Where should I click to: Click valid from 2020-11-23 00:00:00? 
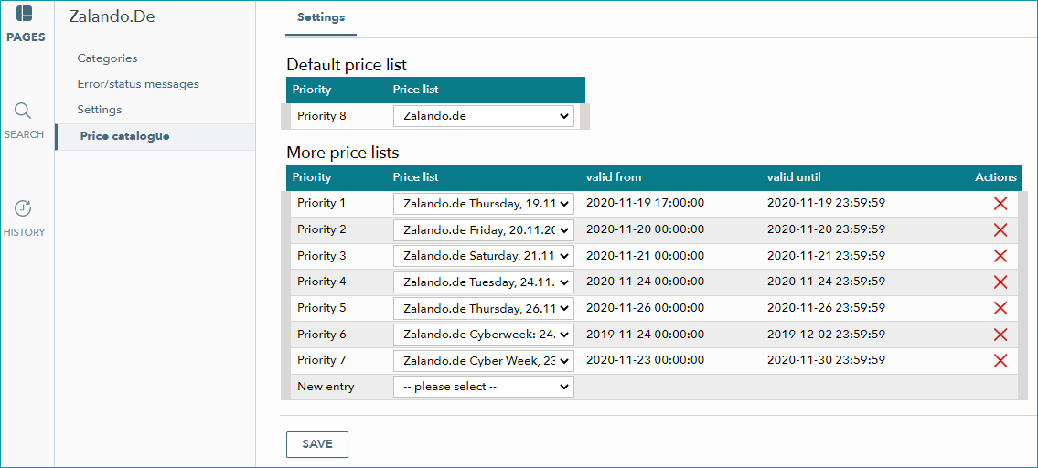tap(645, 360)
